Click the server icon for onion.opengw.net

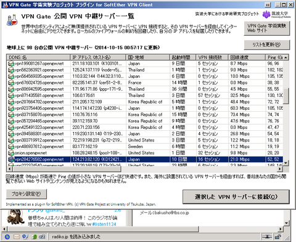click(11, 153)
